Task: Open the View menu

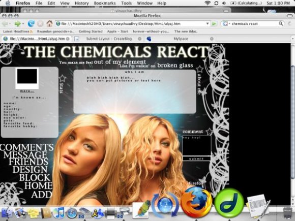Action: tap(65, 3)
